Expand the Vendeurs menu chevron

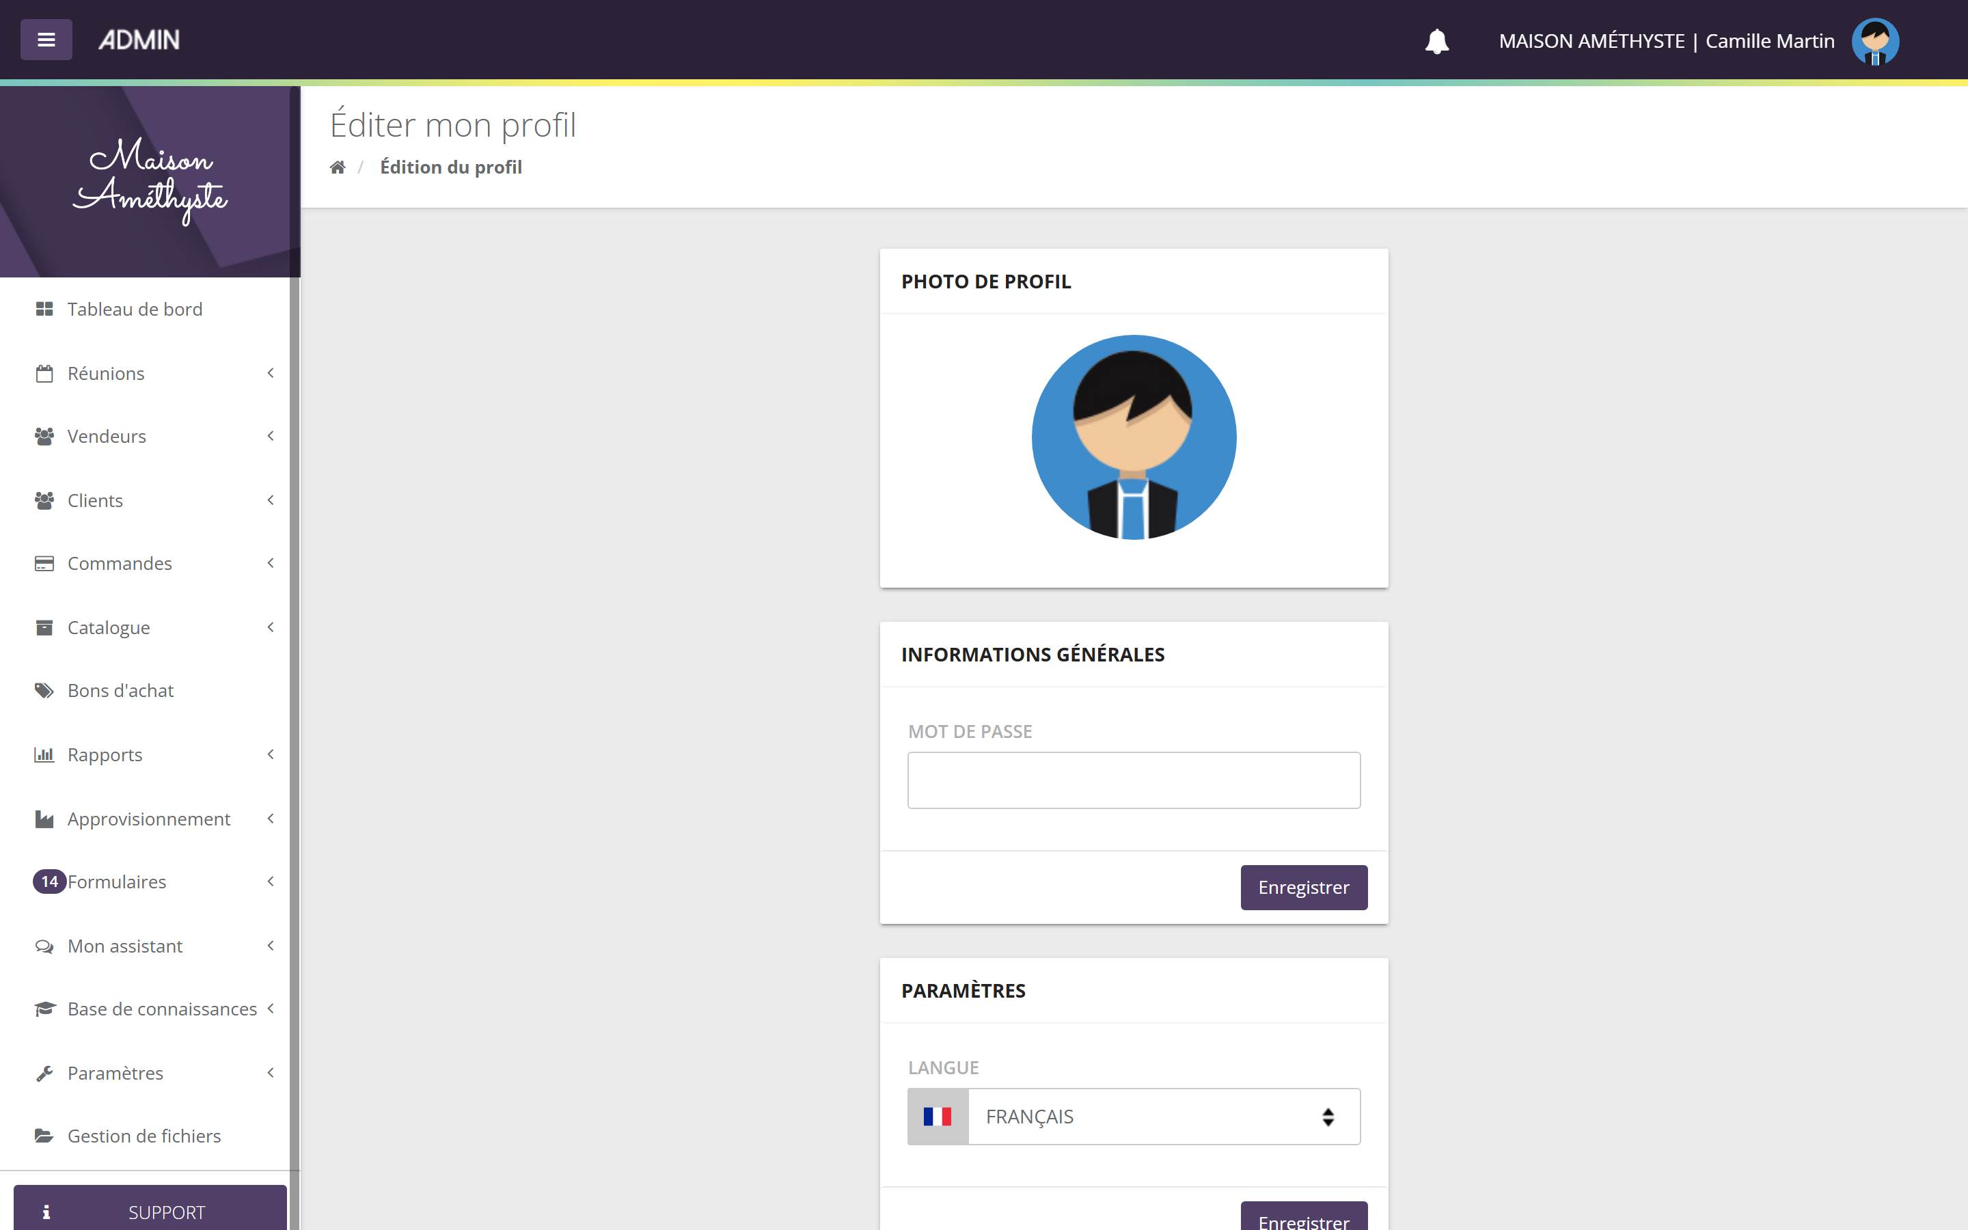(x=271, y=437)
